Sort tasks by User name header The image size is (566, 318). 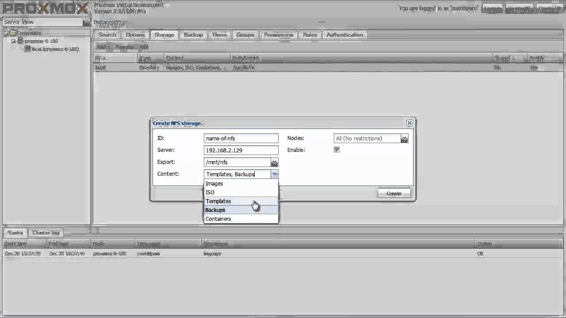pos(168,244)
